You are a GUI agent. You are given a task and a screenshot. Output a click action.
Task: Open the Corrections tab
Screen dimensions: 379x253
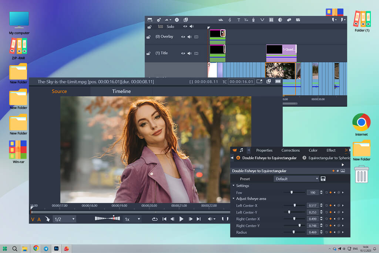[x=291, y=150]
